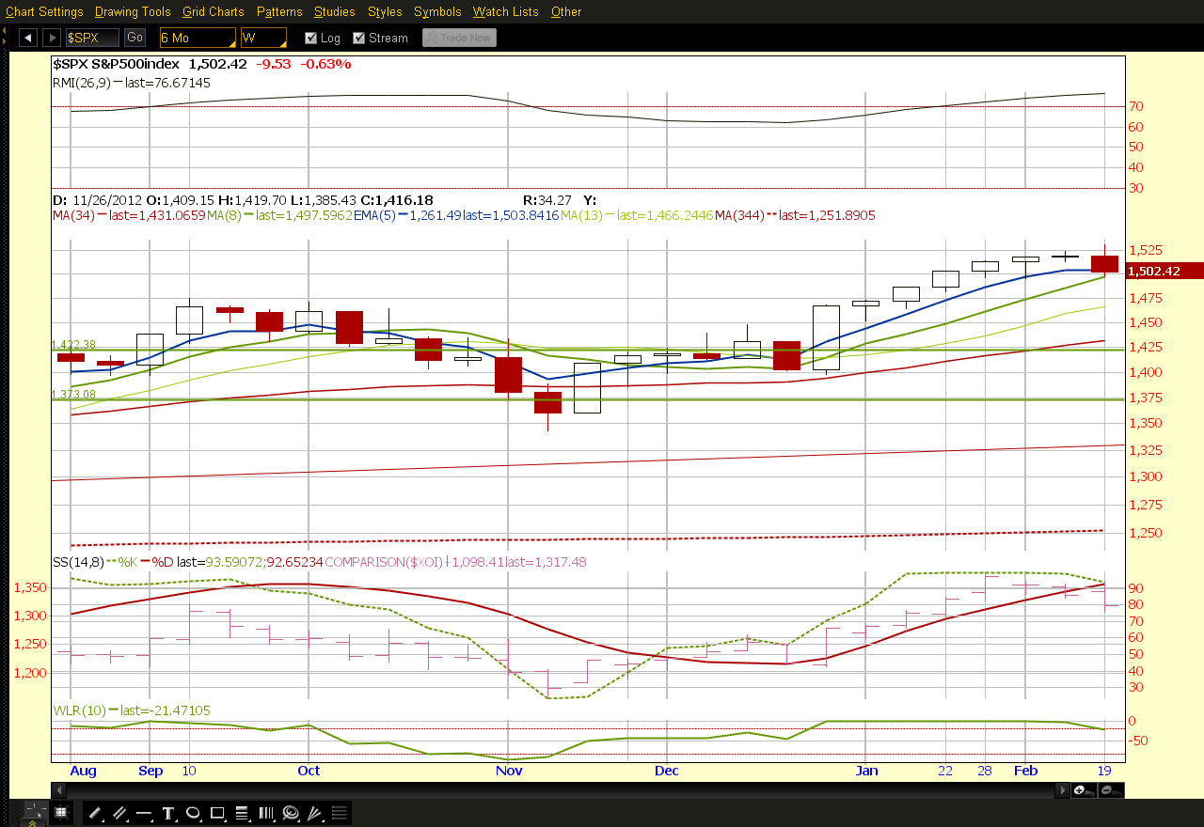1204x827 pixels.
Task: Toggle the Stream checkbox
Action: (358, 38)
